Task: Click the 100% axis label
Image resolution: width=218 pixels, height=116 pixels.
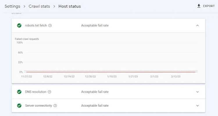Action: [x=19, y=43]
